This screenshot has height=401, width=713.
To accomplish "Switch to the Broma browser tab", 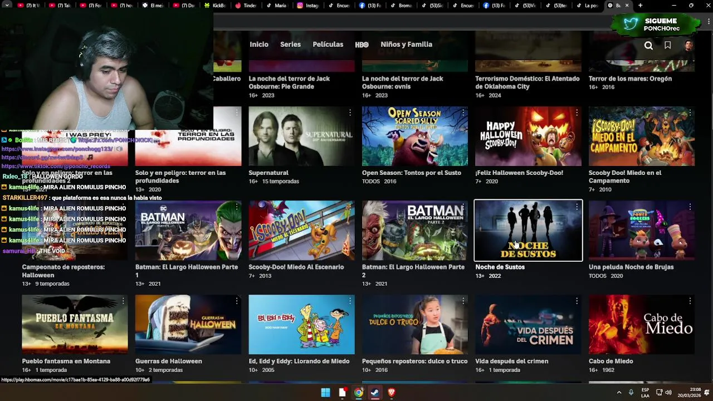I will tap(401, 6).
